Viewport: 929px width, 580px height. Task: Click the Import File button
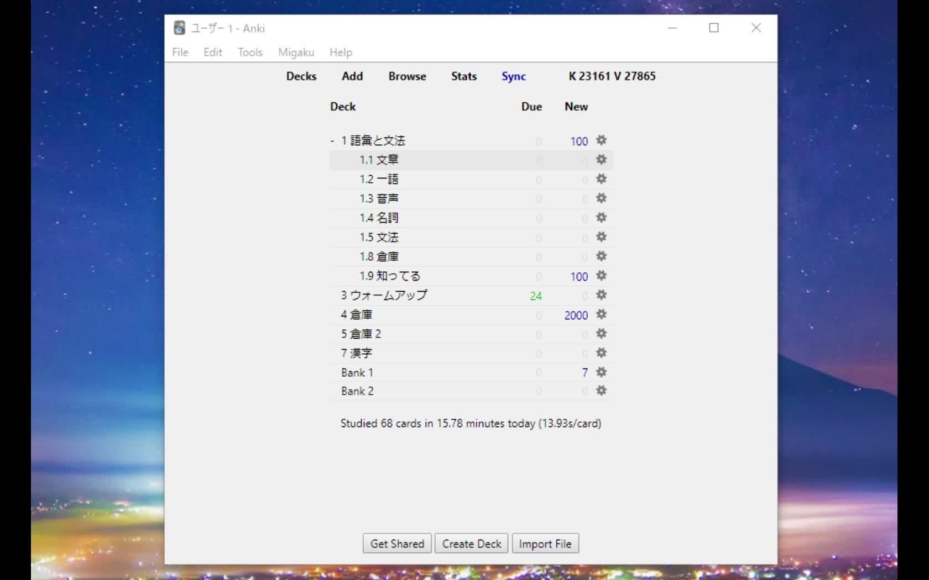(545, 544)
